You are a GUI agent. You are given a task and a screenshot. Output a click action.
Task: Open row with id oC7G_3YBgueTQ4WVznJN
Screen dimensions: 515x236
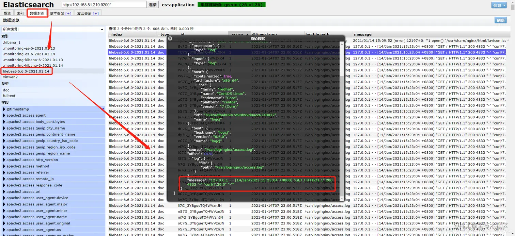click(307, 223)
